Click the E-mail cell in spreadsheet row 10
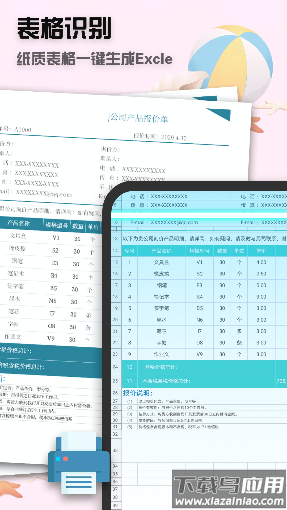Image resolution: width=287 pixels, height=510 pixels. (x=164, y=223)
